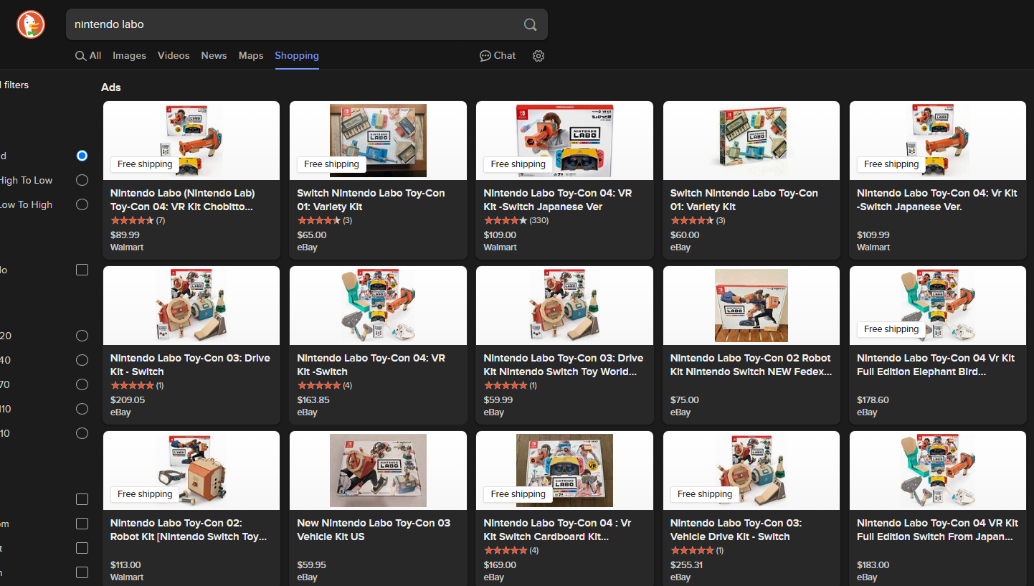Click the '$89.99' price text
This screenshot has width=1034, height=586.
[x=125, y=235]
